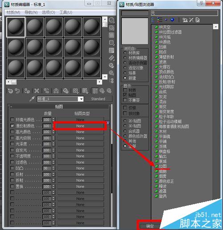Click the None button for 漫反射颜色
Viewport: 223px width, 230px height.
tap(80, 126)
